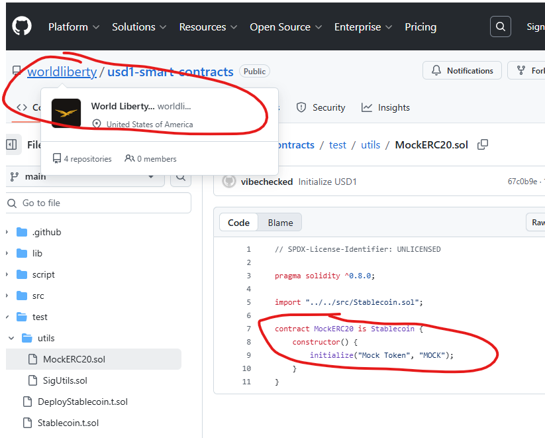Click the World Liberty organization avatar
This screenshot has height=438, width=545.
(66, 113)
